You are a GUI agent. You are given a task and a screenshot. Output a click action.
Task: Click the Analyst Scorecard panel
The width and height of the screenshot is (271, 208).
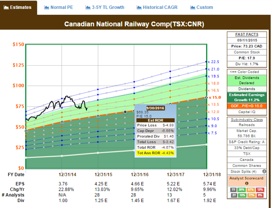click(x=247, y=181)
